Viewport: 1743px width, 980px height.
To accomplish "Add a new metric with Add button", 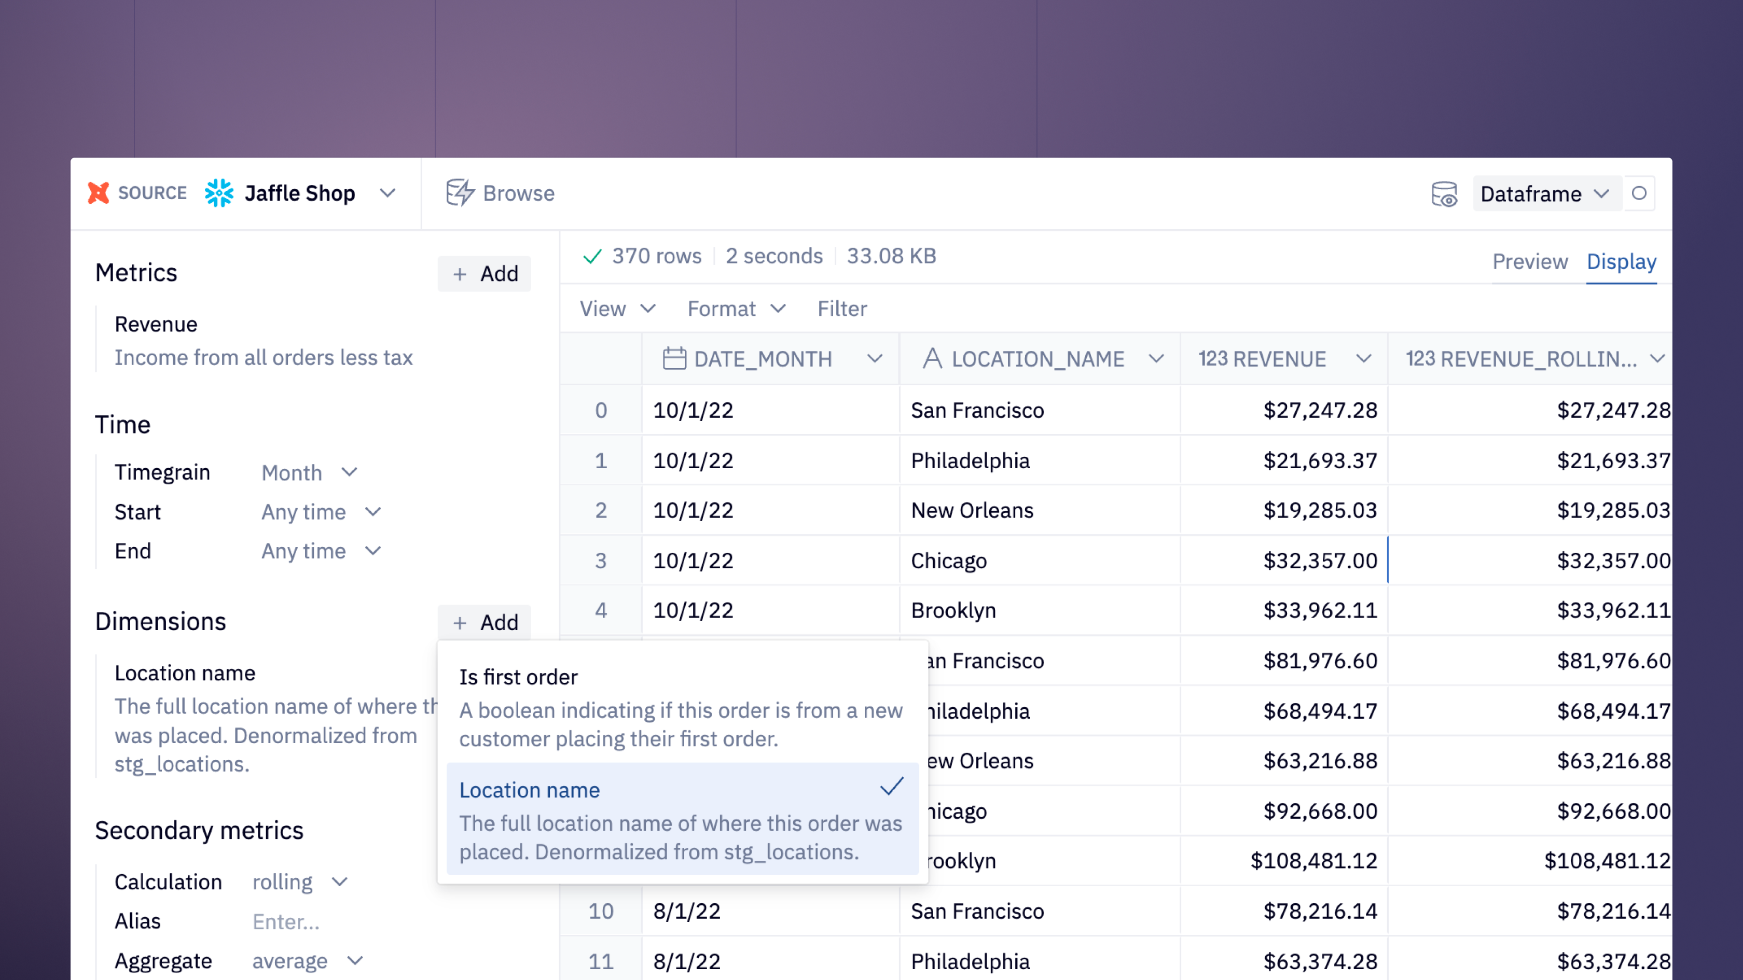I will tap(485, 274).
